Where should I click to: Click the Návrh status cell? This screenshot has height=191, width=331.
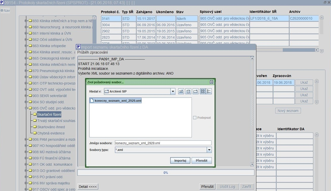(187, 18)
